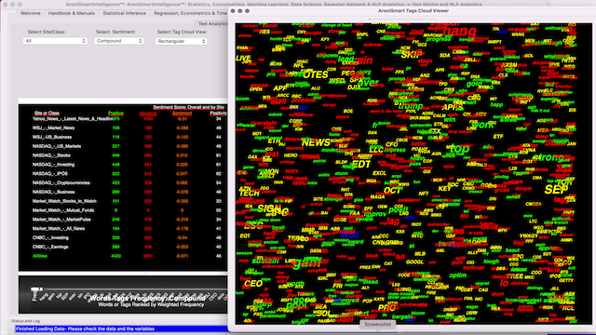Click the green 'top' tag in the cloud
Screen dimensions: 596x335
pyautogui.click(x=459, y=149)
